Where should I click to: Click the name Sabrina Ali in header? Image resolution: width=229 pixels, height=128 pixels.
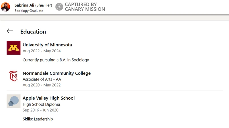point(24,5)
